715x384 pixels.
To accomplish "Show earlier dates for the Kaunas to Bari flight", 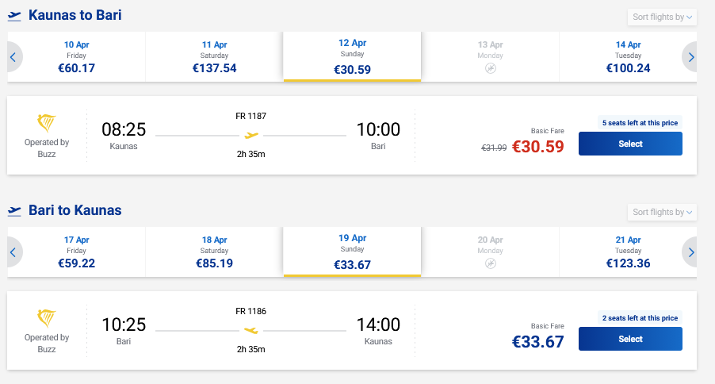I will (x=13, y=57).
